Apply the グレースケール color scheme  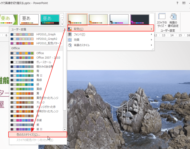[36, 62]
